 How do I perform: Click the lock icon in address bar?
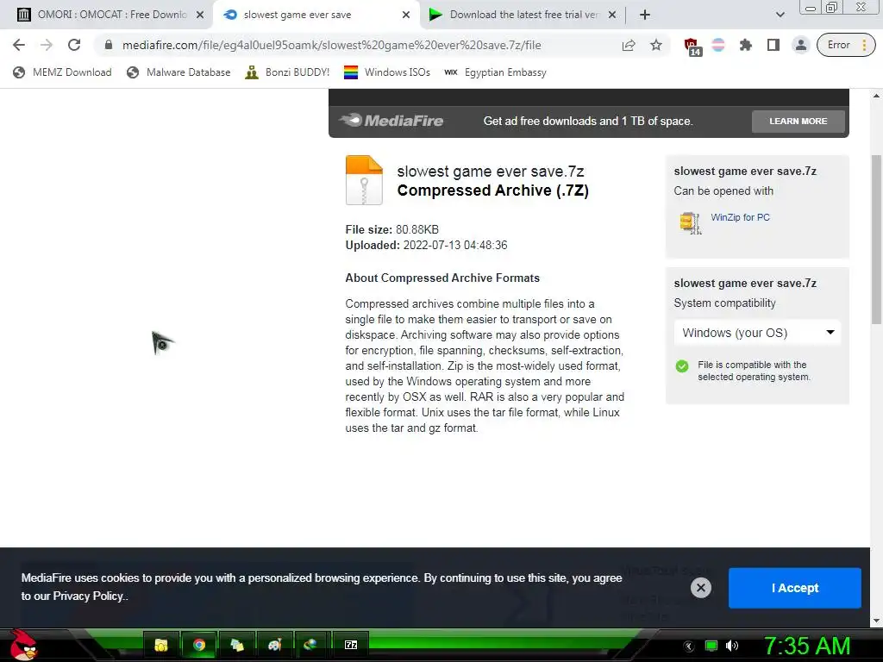[x=109, y=45]
